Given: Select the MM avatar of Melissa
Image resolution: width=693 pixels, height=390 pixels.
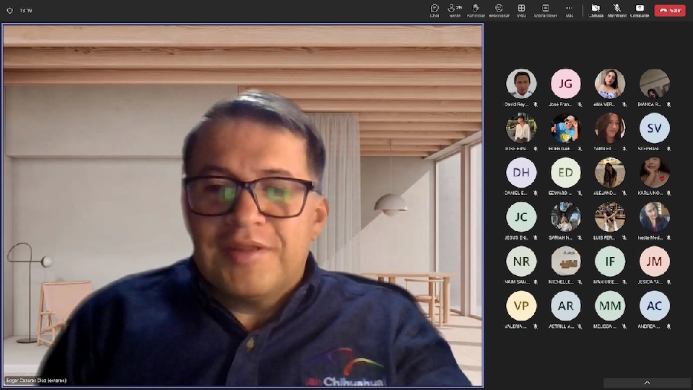Looking at the screenshot, I should [x=610, y=305].
